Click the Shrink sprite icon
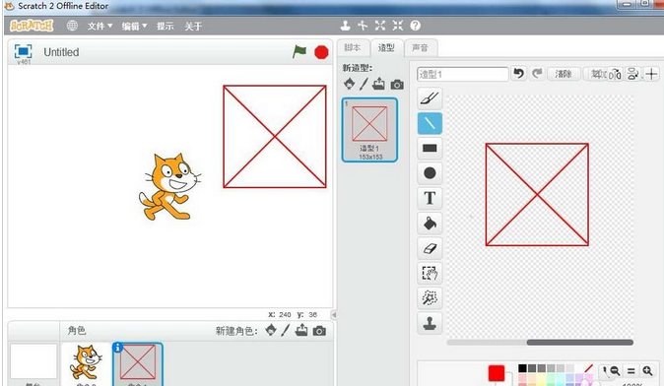The width and height of the screenshot is (664, 386). (x=397, y=26)
